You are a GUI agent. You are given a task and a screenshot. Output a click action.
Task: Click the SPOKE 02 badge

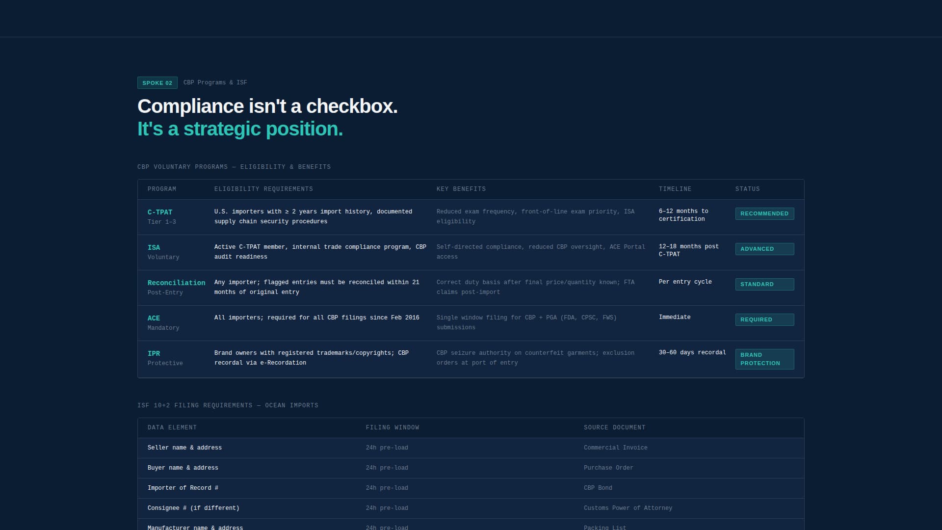coord(157,83)
